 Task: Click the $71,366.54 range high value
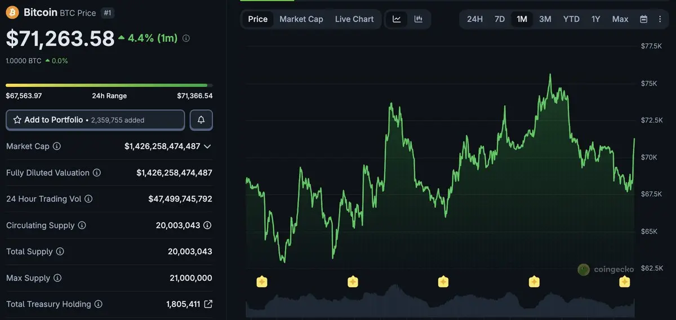coord(195,96)
